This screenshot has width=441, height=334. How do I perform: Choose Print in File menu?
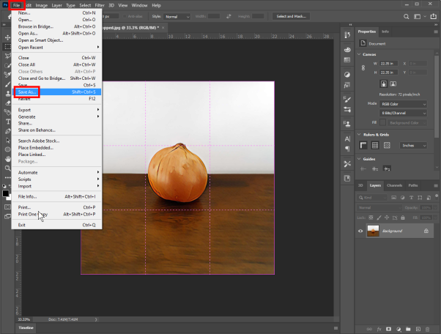click(x=56, y=207)
